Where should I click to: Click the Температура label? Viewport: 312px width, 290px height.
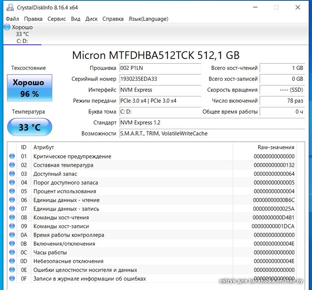point(28,112)
